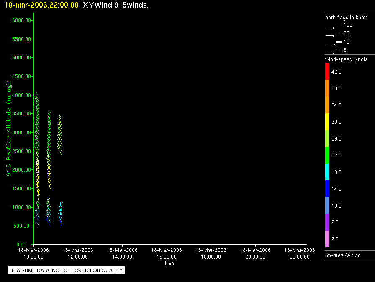Screen dimensions: 375x282
Task: Select the pink 2.0 knots swatch
Action: (327, 239)
